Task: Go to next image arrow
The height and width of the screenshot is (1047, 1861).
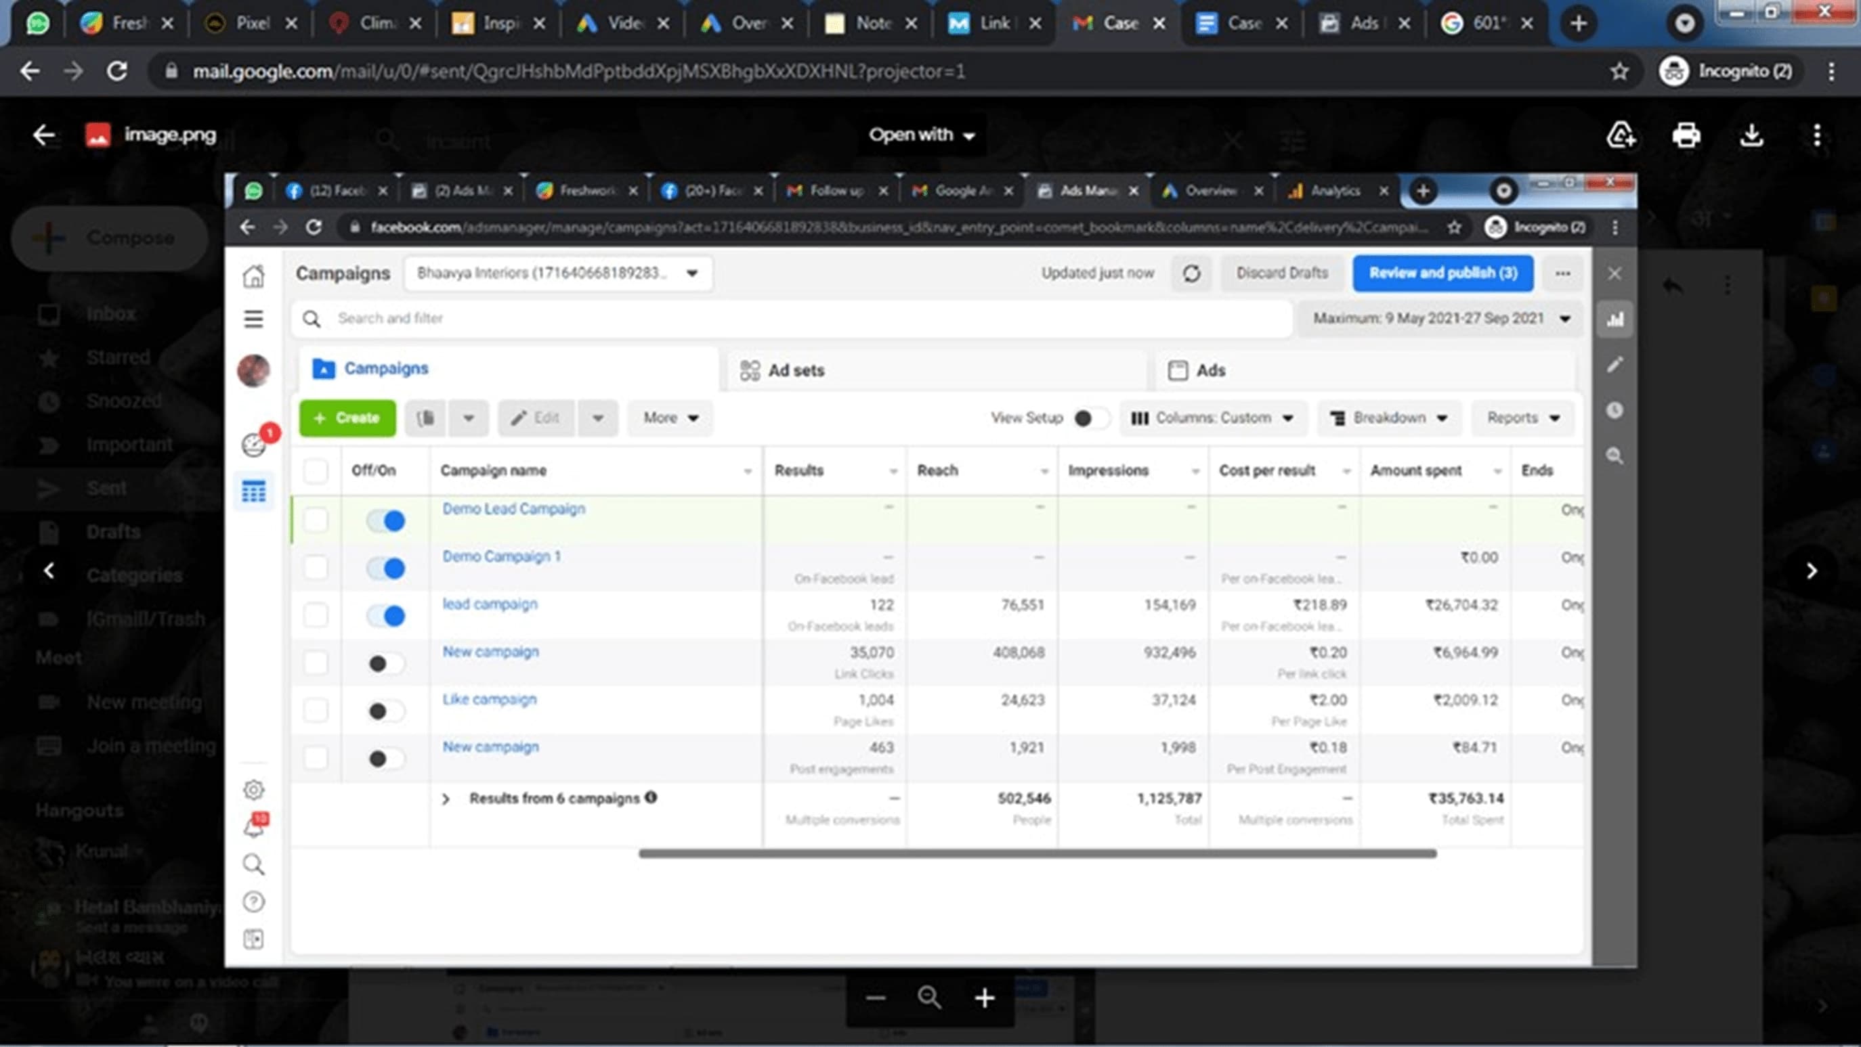Action: click(1811, 571)
